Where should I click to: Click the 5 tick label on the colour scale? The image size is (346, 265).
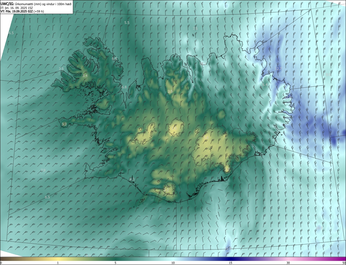pyautogui.click(x=115, y=263)
